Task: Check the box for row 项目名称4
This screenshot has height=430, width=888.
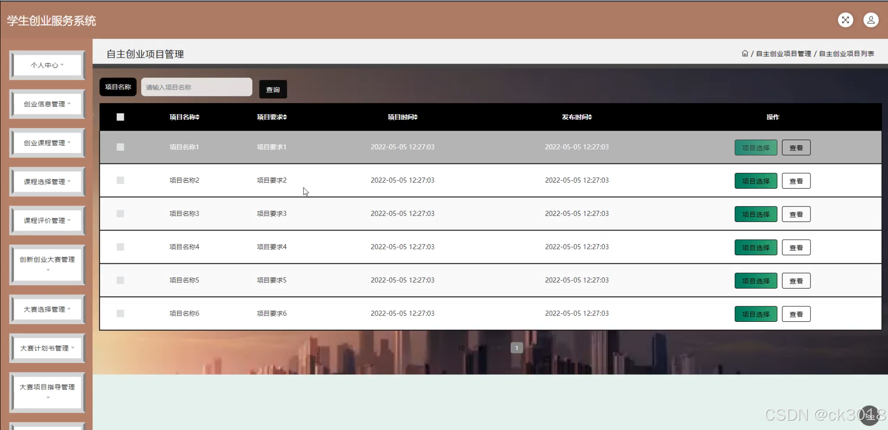Action: tap(121, 247)
